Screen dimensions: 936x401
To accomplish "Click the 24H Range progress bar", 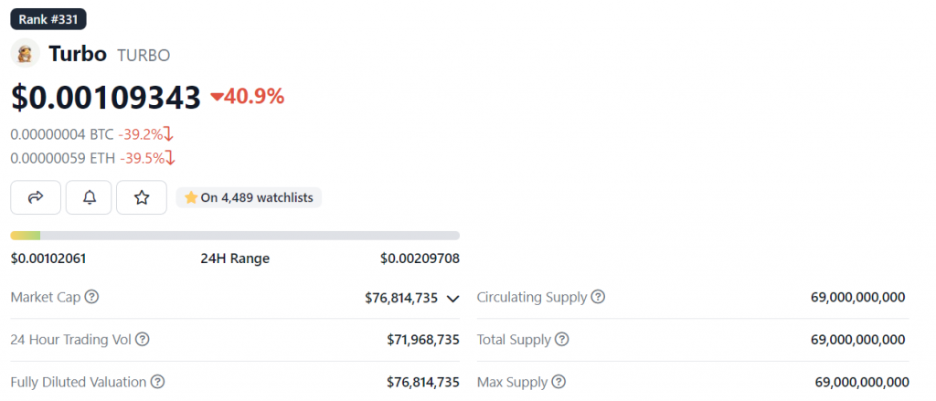I will (x=235, y=236).
